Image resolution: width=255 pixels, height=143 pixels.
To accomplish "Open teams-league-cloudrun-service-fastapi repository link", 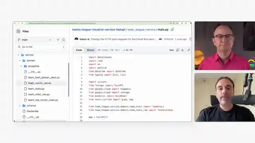I will coord(99,29).
